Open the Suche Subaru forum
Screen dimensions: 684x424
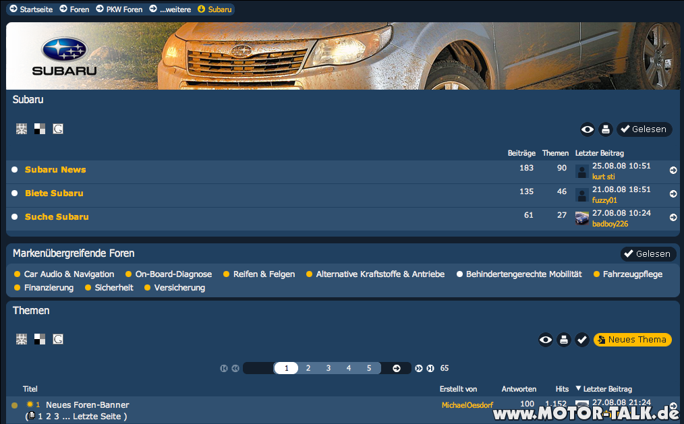pyautogui.click(x=57, y=217)
